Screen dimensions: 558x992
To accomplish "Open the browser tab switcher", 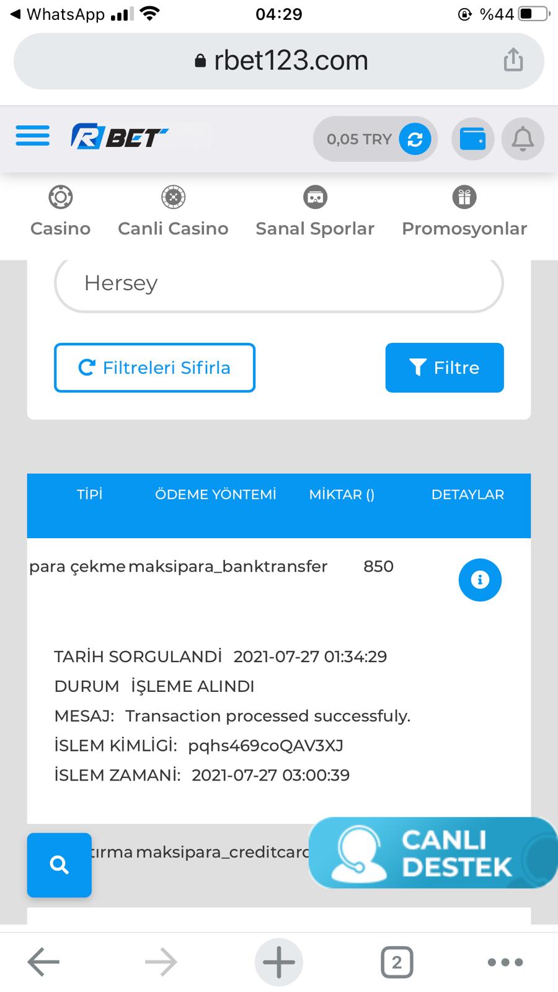I will point(397,962).
